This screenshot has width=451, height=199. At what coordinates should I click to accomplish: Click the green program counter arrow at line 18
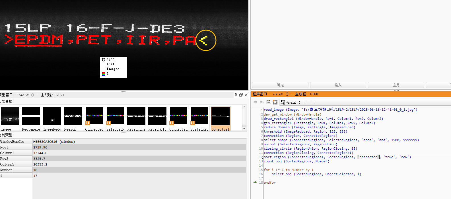[x=255, y=182]
